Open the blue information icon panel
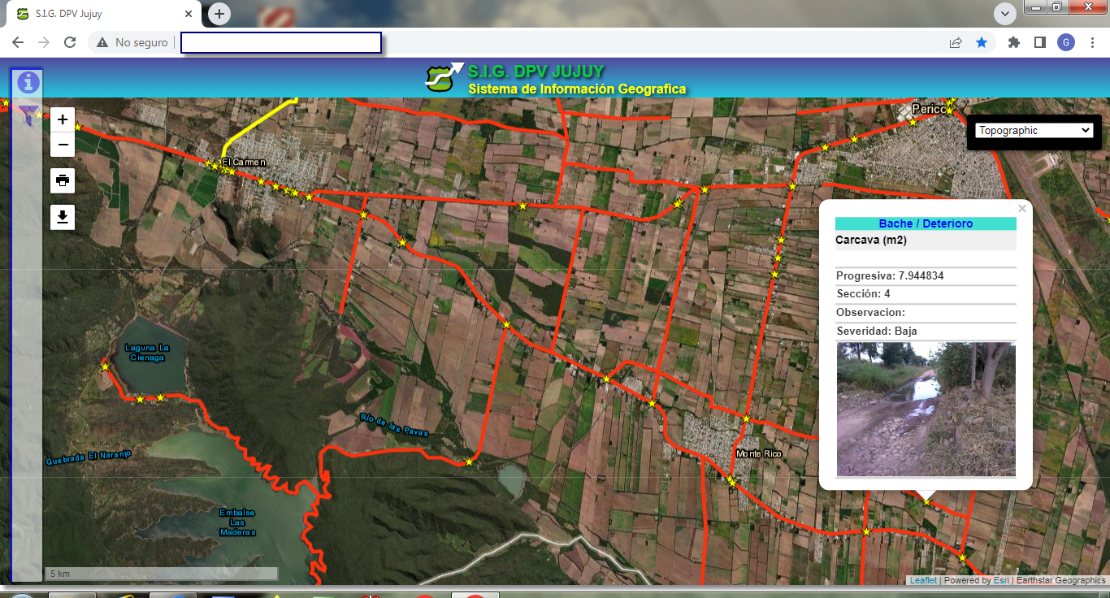1110x598 pixels. 28,82
